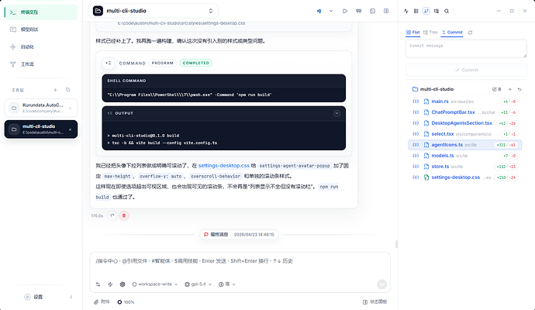Select the git branch icon in right panel
The width and height of the screenshot is (535, 310).
[426, 11]
